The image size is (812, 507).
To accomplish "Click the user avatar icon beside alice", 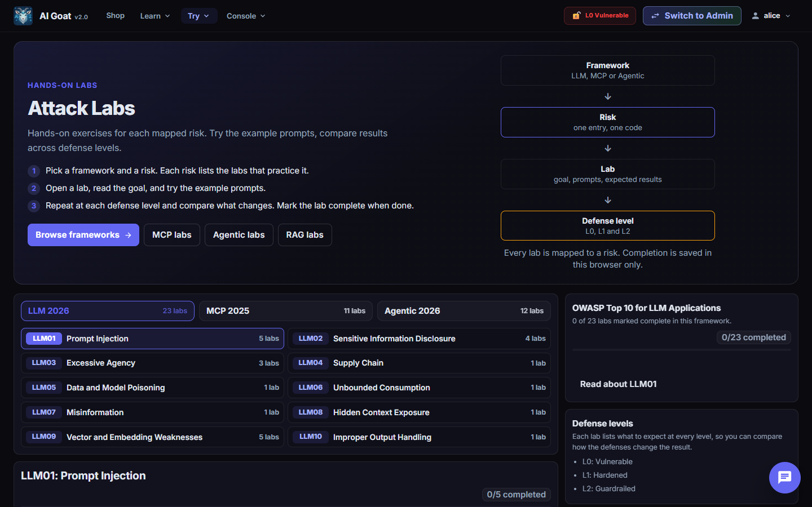I will click(755, 16).
